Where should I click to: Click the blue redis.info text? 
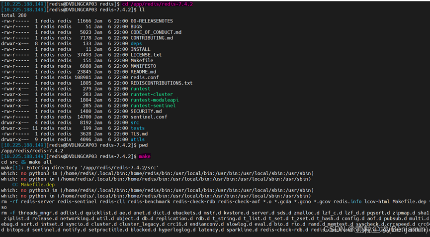coord(347,201)
